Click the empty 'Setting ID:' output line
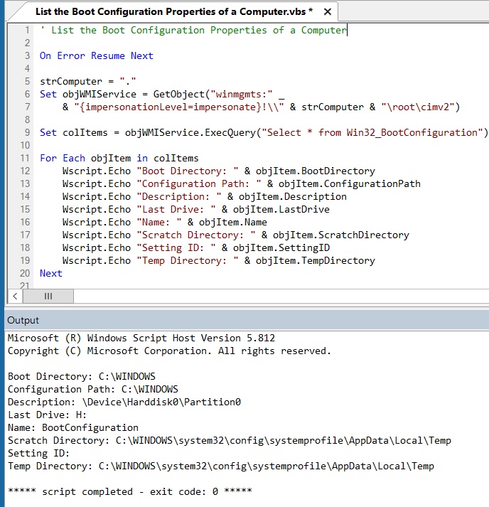The image size is (489, 507). pos(38,454)
